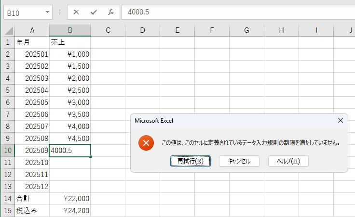Select row 1 header
Screen dimensions: 355x217
8,42
